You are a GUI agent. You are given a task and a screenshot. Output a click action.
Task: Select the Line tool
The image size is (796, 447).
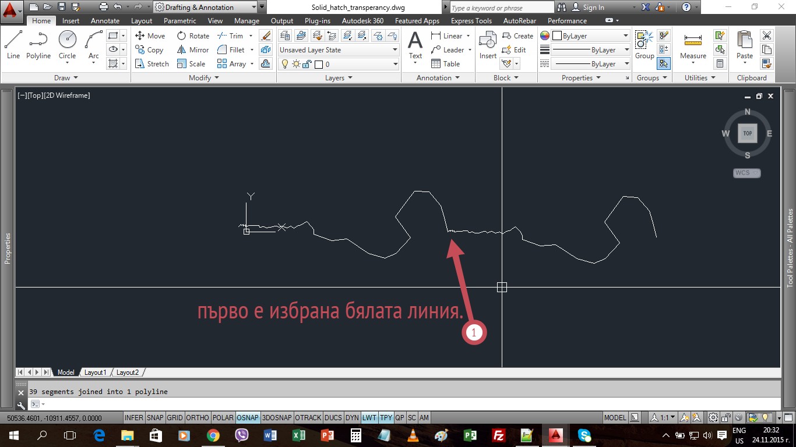tap(13, 45)
